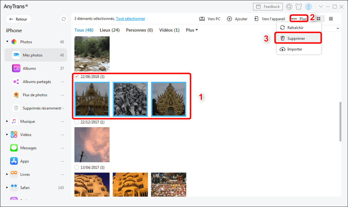Select the Vidéos (1) tab
The height and width of the screenshot is (207, 348).
point(169,30)
